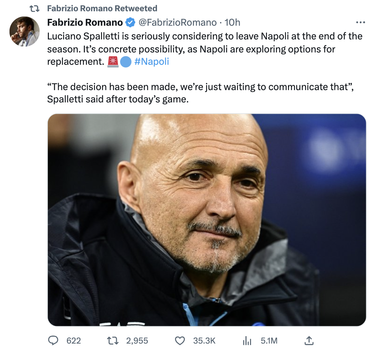The height and width of the screenshot is (352, 376).
Task: Open the view analytics bar chart icon
Action: pyautogui.click(x=247, y=340)
